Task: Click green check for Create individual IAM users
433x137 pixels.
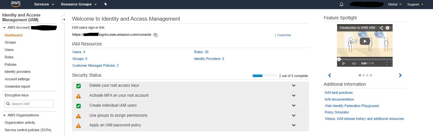Action: pos(79,106)
